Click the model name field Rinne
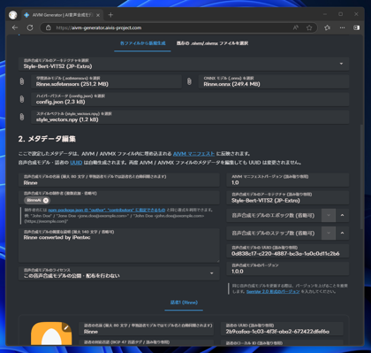Screen dimensions: 371x353 coord(118,180)
